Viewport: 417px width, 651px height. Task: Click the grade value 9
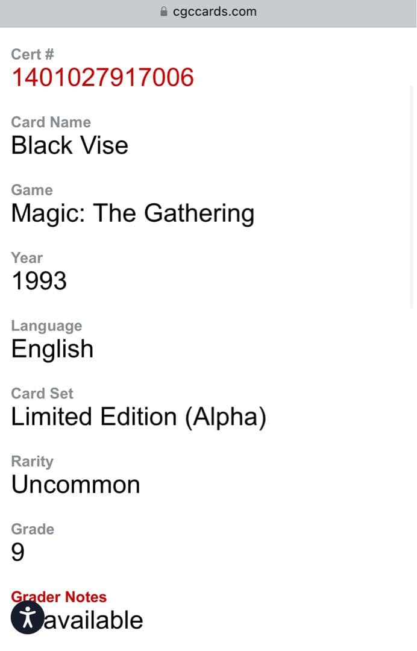[x=17, y=552]
